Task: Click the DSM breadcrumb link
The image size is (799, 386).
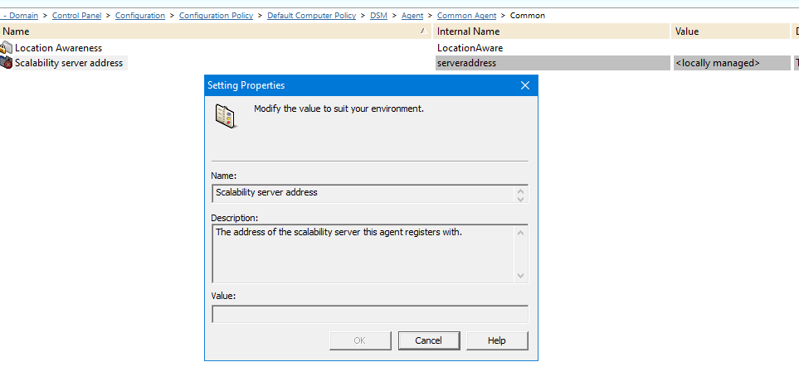Action: pos(378,16)
